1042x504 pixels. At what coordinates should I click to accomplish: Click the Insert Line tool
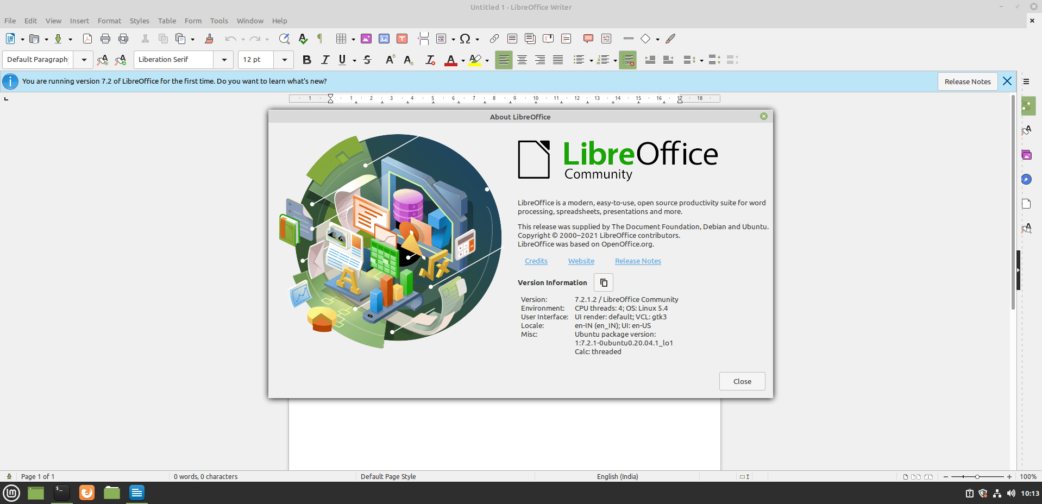pos(629,39)
